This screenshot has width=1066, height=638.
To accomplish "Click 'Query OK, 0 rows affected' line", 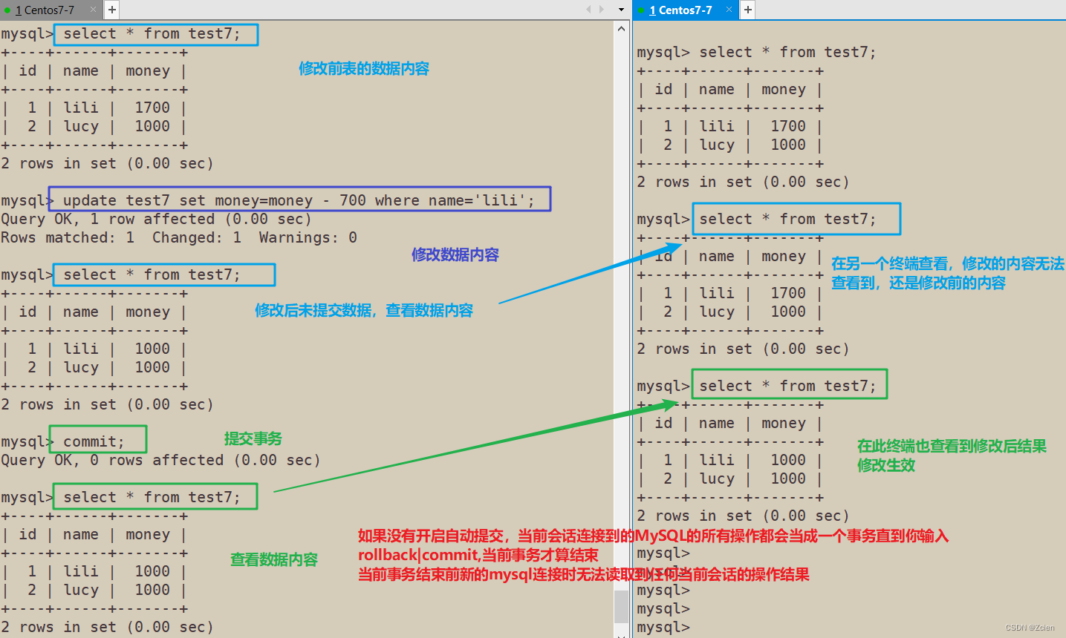I will pyautogui.click(x=160, y=460).
